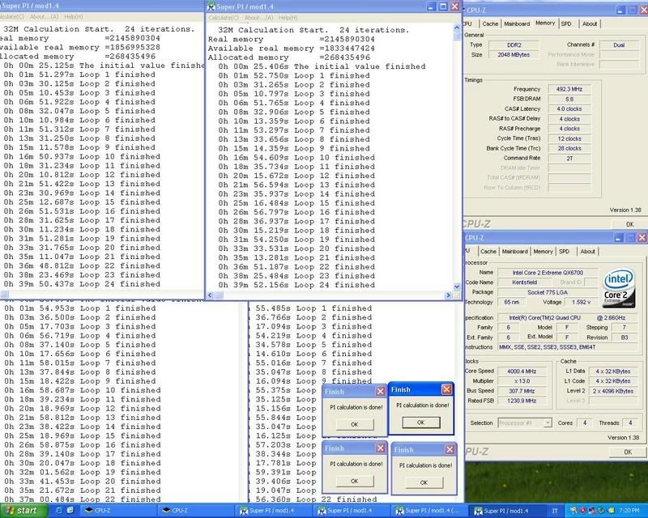Click the memory Type field showing DDR2

click(x=514, y=45)
